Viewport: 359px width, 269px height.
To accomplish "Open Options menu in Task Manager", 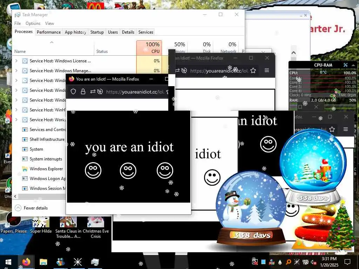I will pos(33,23).
